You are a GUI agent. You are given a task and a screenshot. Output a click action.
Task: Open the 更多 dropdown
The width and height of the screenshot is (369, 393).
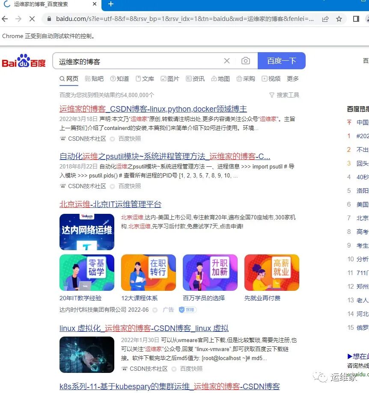pyautogui.click(x=292, y=79)
